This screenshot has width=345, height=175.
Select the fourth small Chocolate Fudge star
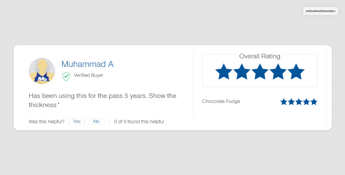[x=306, y=101]
